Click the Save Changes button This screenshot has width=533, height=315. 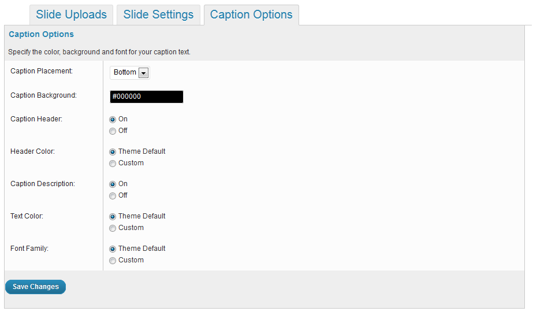(36, 287)
